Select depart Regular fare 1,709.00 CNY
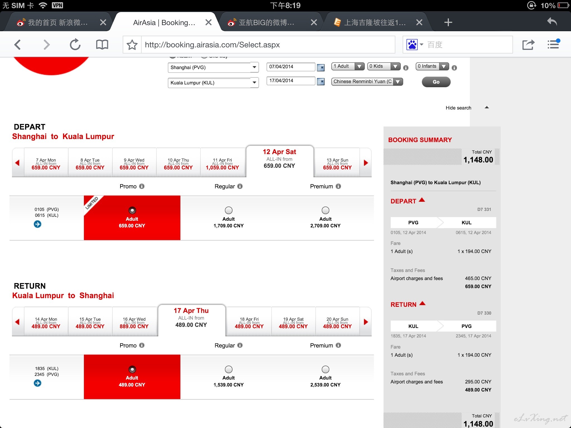Viewport: 571px width, 428px height. [229, 210]
